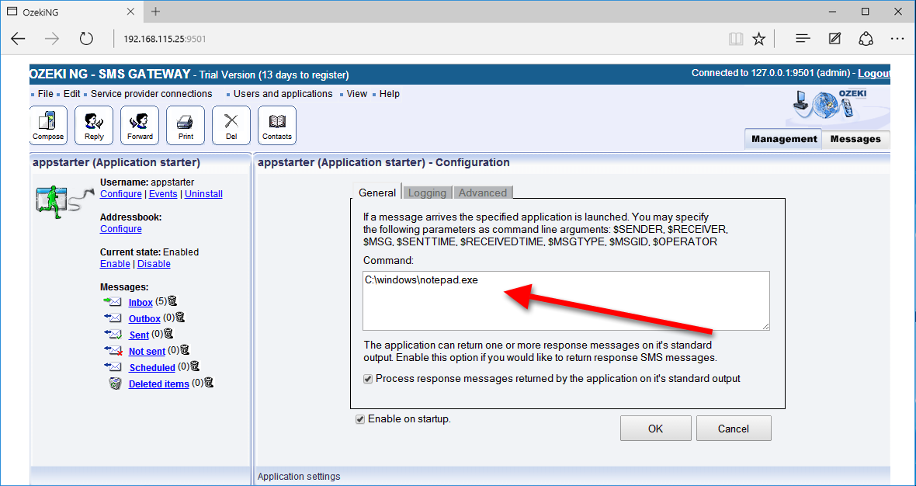916x486 pixels.
Task: Click the OK button
Action: click(x=655, y=429)
